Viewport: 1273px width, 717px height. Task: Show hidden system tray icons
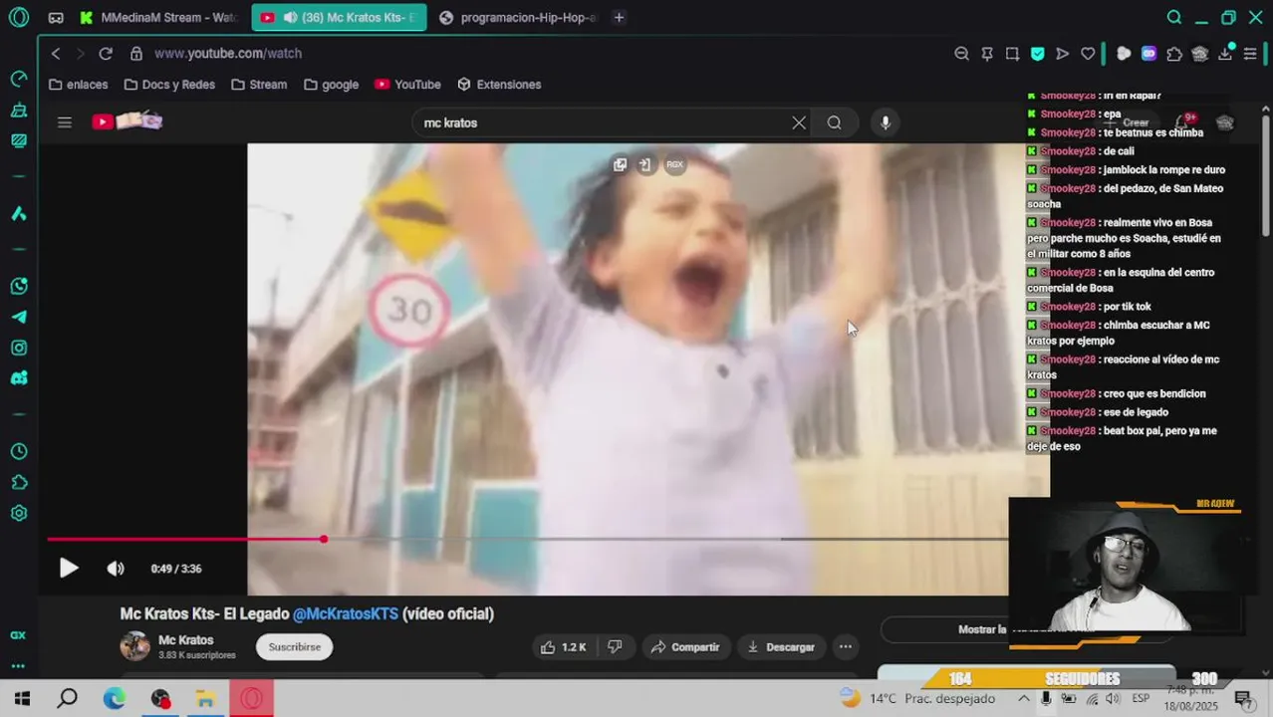pos(1023,698)
